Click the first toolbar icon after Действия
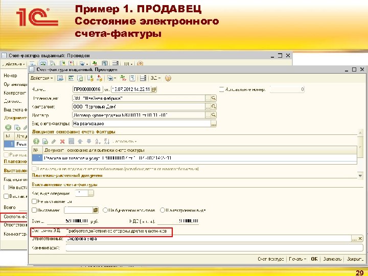Image resolution: width=368 pixels, height=276 pixels. pyautogui.click(x=60, y=78)
